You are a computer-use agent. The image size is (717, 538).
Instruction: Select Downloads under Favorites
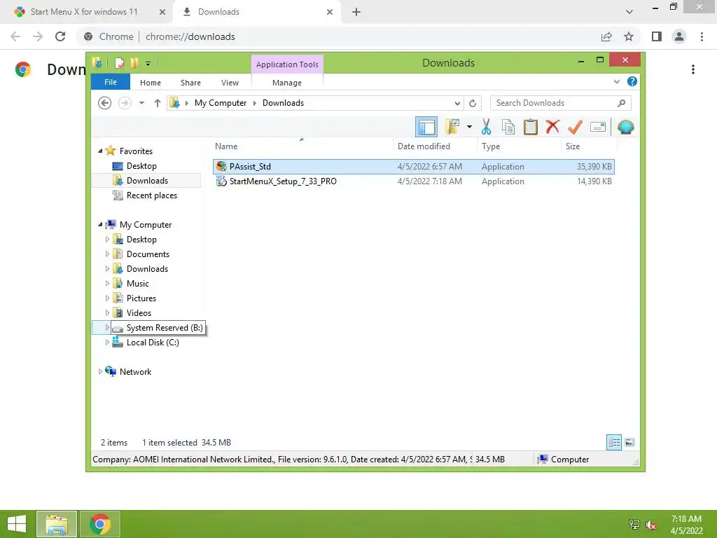point(147,180)
